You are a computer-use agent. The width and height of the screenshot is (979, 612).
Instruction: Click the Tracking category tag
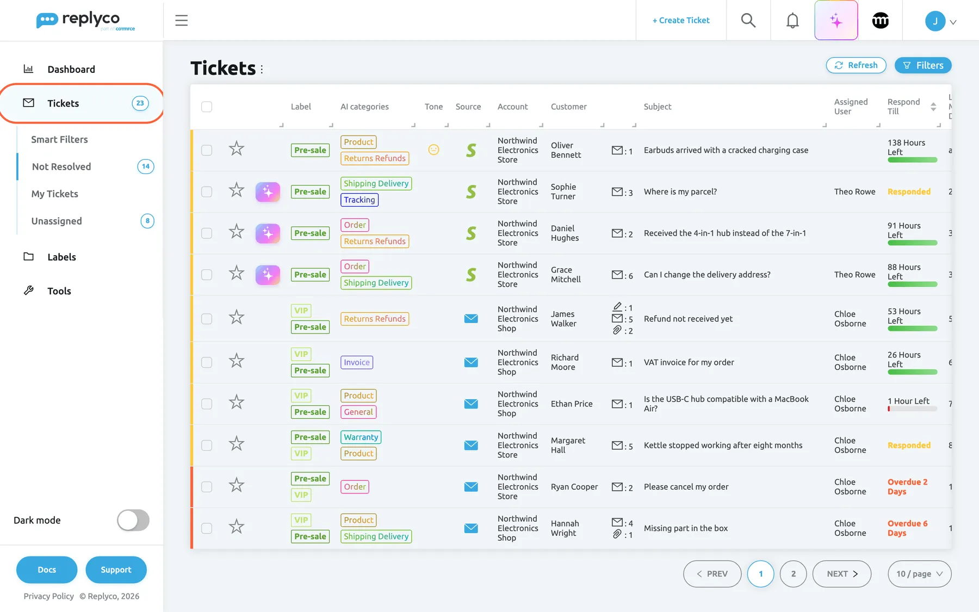pos(359,200)
